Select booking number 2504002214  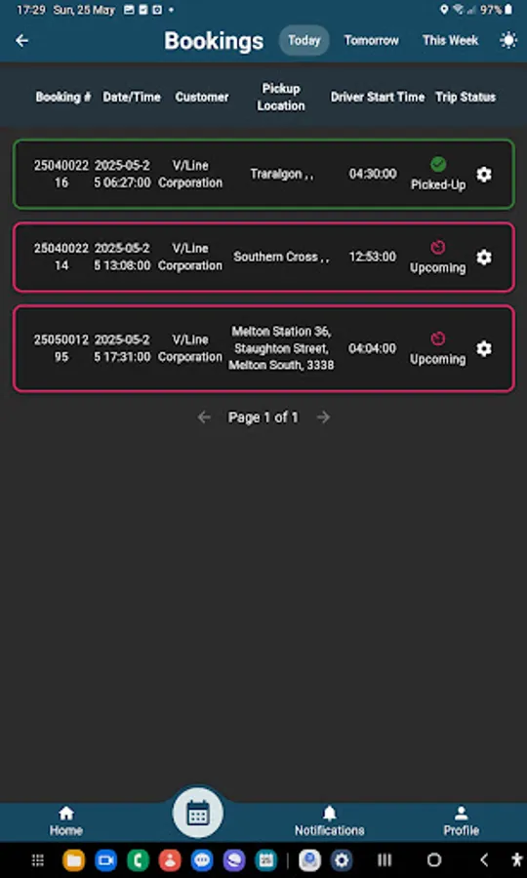point(61,257)
